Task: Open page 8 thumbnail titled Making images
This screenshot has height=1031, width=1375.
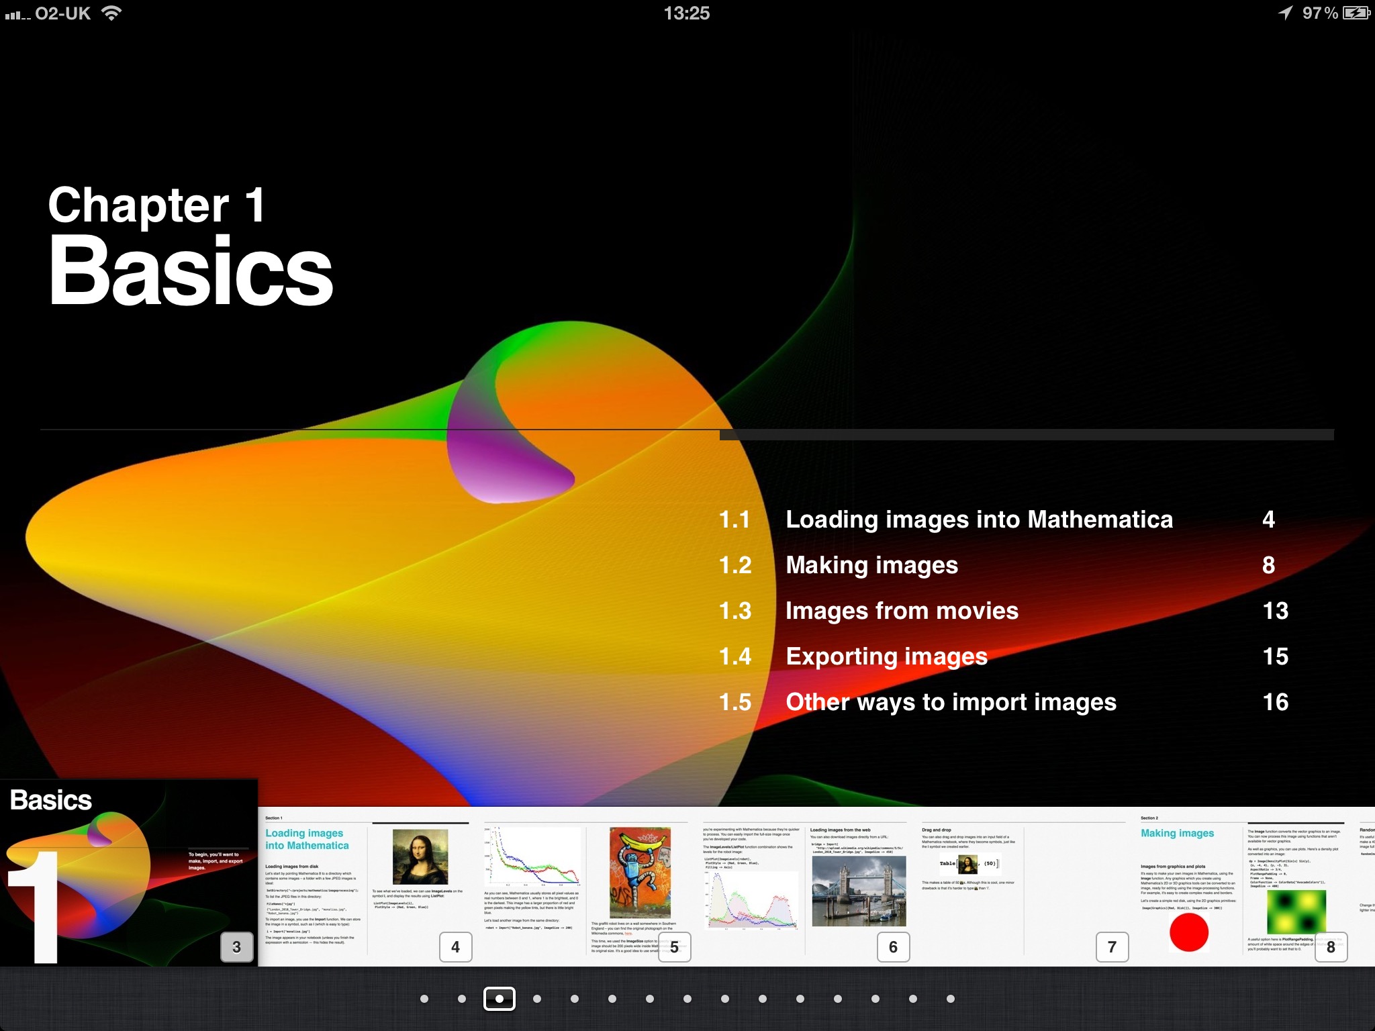Action: [1243, 887]
